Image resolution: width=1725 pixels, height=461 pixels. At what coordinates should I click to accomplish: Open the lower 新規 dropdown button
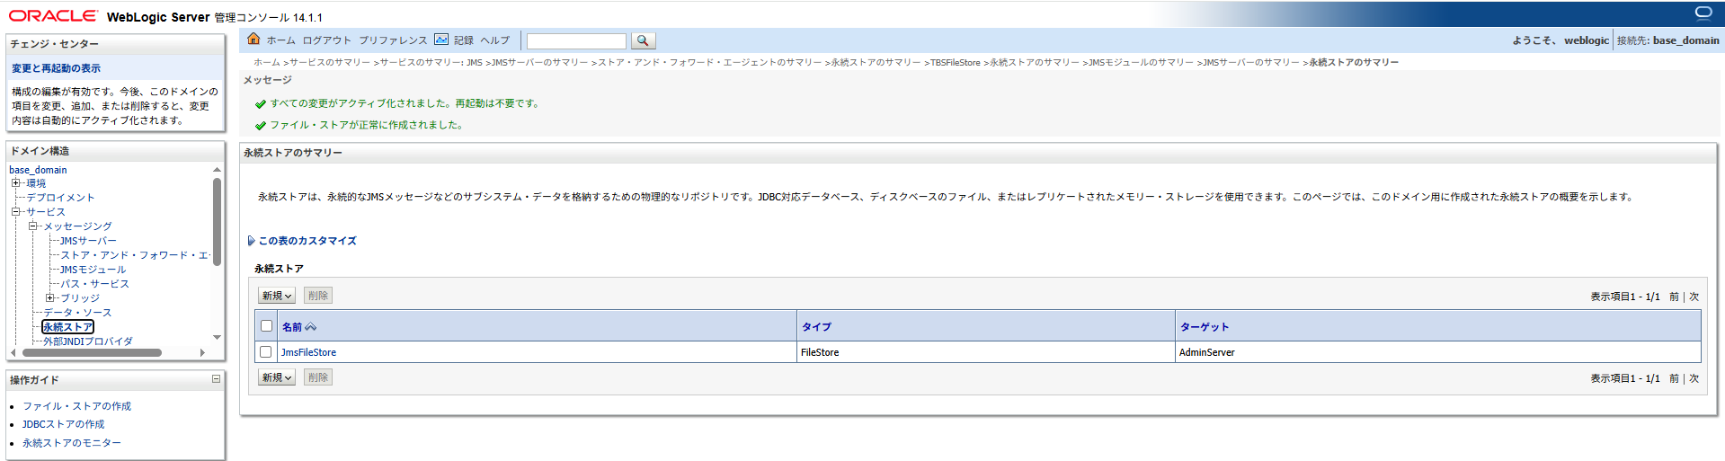[x=277, y=378]
